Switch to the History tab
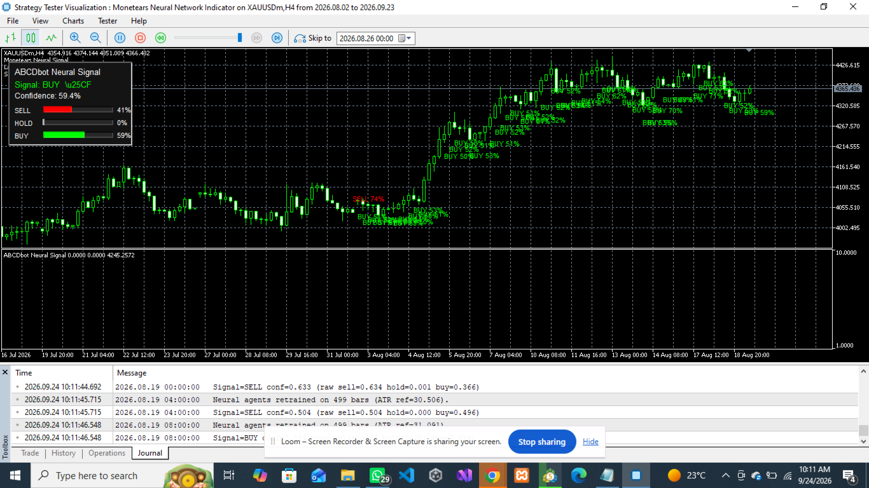869x488 pixels. [x=64, y=453]
